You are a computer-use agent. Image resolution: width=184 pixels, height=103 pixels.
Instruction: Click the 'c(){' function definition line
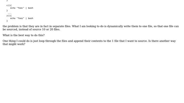(9, 5)
